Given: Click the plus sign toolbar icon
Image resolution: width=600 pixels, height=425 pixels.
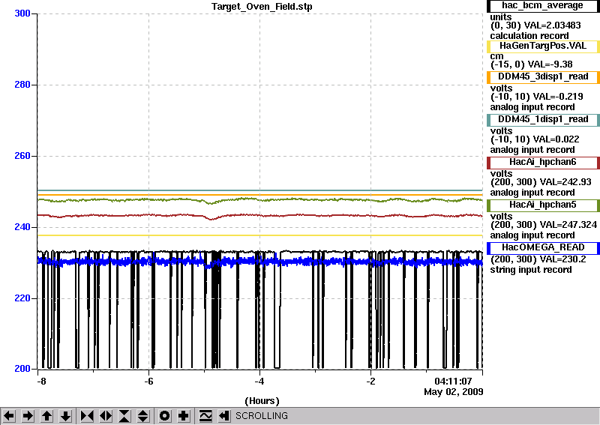Looking at the screenshot, I should (184, 416).
